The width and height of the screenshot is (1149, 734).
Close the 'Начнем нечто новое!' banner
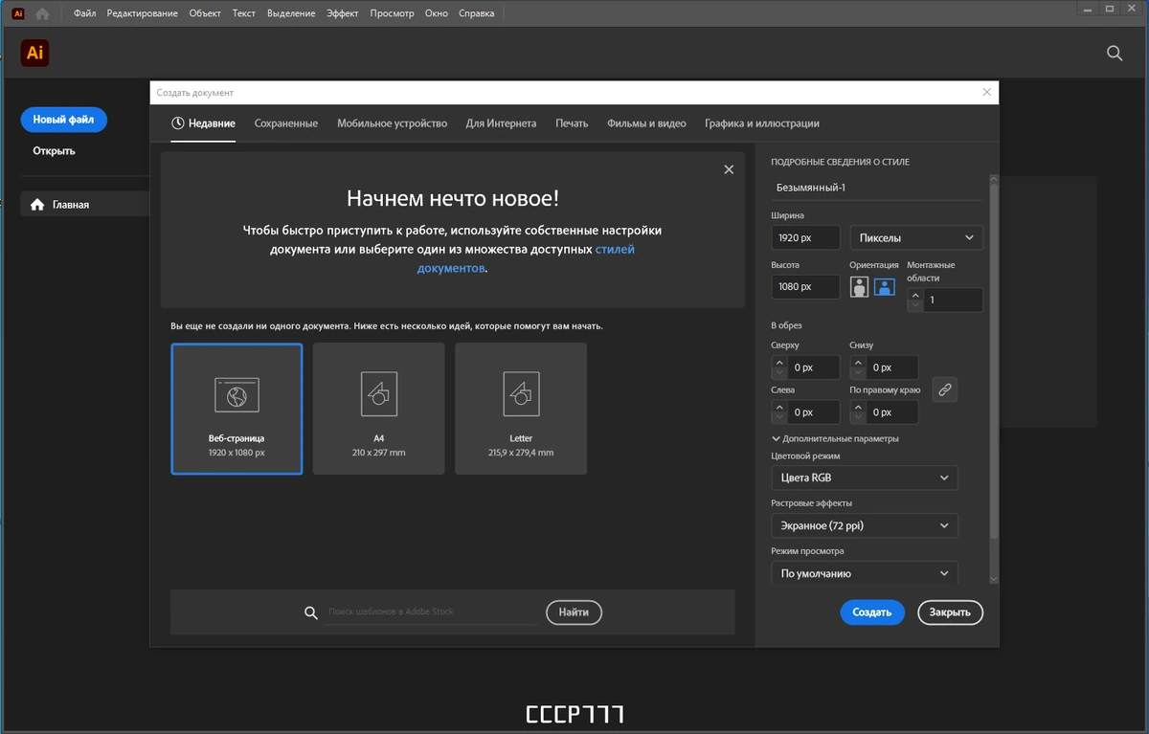[729, 169]
